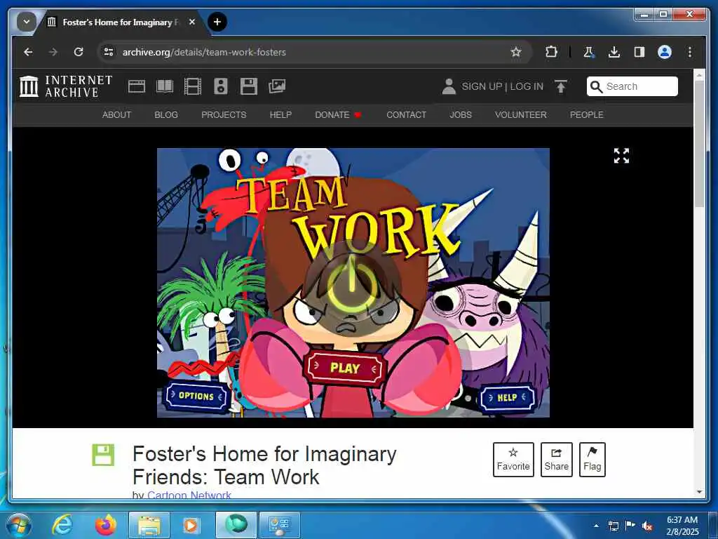
Task: Open the Images icon in navbar
Action: click(277, 86)
